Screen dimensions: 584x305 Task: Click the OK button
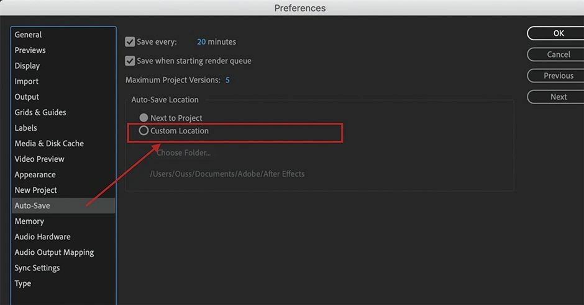tap(558, 33)
